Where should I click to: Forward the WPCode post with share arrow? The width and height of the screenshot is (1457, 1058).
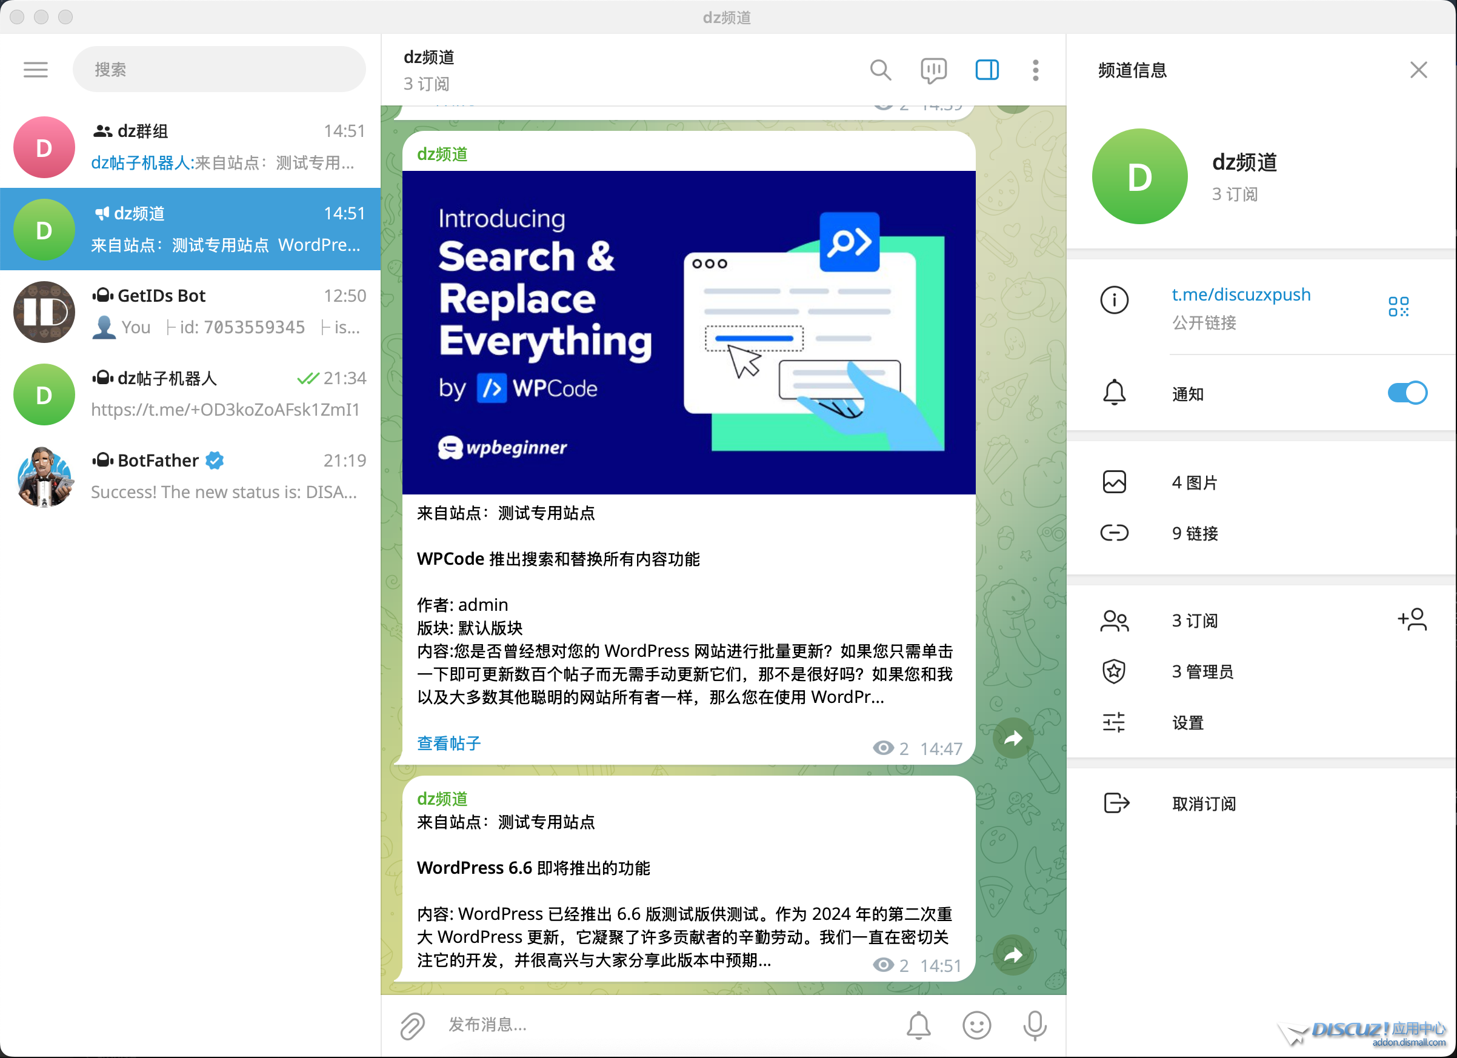point(1013,737)
